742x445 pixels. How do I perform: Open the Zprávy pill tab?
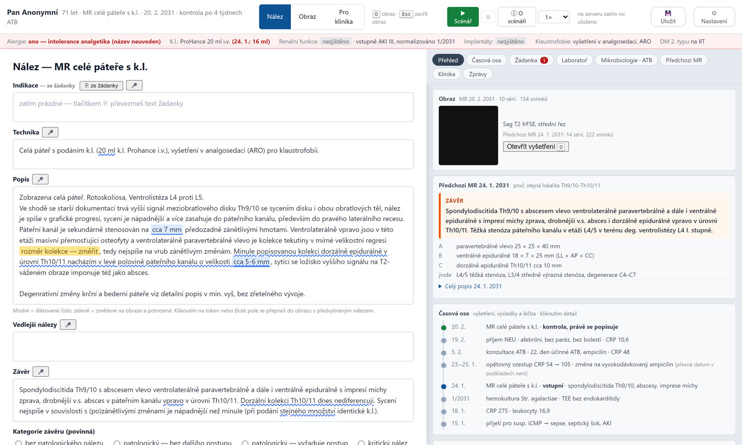tap(478, 74)
